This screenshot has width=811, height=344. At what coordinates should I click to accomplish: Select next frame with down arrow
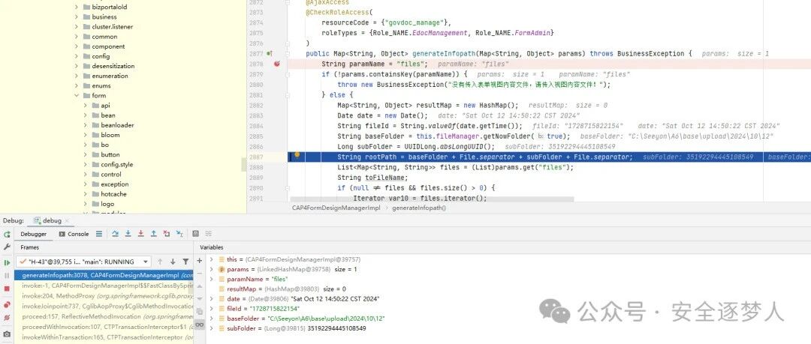173,262
